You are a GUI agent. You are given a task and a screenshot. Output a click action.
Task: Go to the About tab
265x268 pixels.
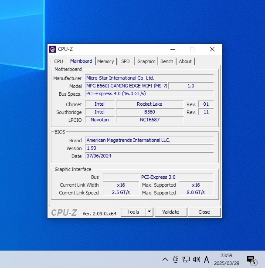click(x=185, y=61)
